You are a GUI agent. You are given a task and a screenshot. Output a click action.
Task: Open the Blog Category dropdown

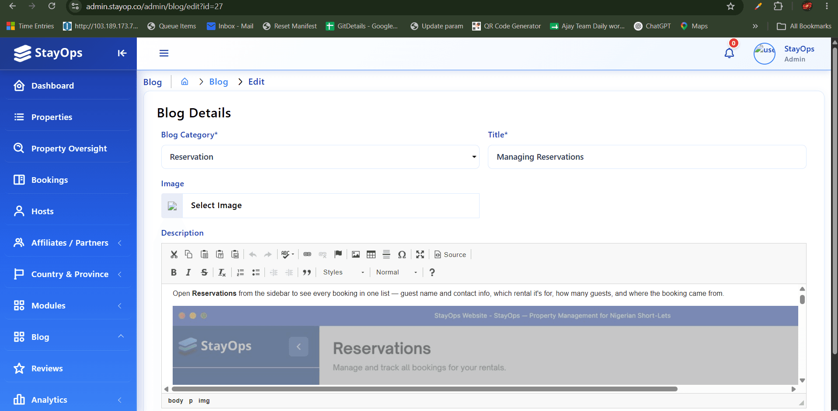coord(320,157)
